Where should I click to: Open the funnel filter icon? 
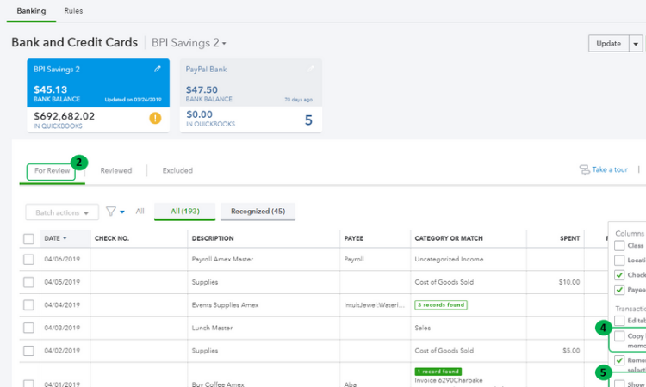[x=111, y=212]
